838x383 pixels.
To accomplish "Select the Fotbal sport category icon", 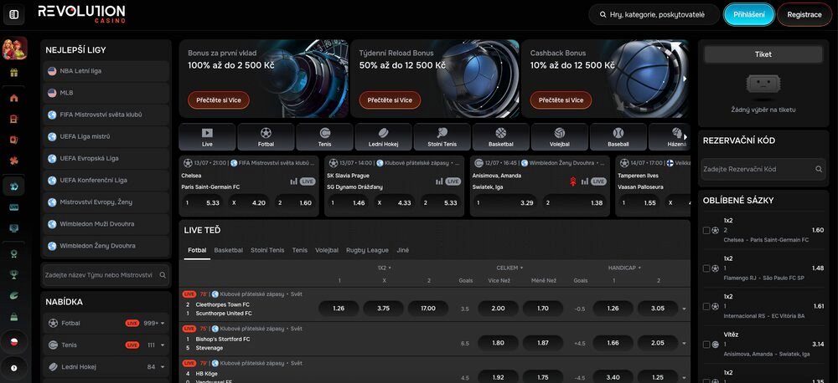I will pyautogui.click(x=266, y=137).
